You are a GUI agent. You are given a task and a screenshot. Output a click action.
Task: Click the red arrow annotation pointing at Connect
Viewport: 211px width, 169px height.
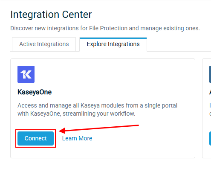99,129
